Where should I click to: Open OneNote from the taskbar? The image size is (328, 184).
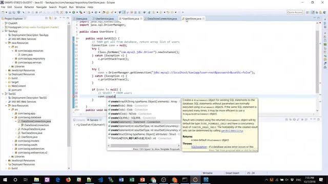click(47, 179)
